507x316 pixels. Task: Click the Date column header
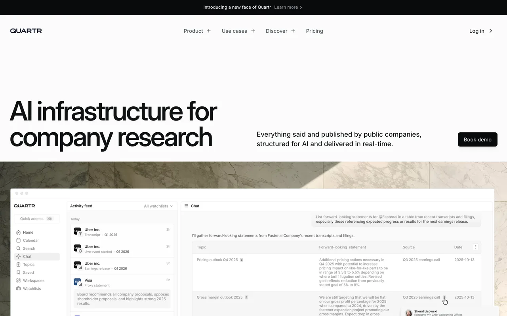[x=458, y=247]
